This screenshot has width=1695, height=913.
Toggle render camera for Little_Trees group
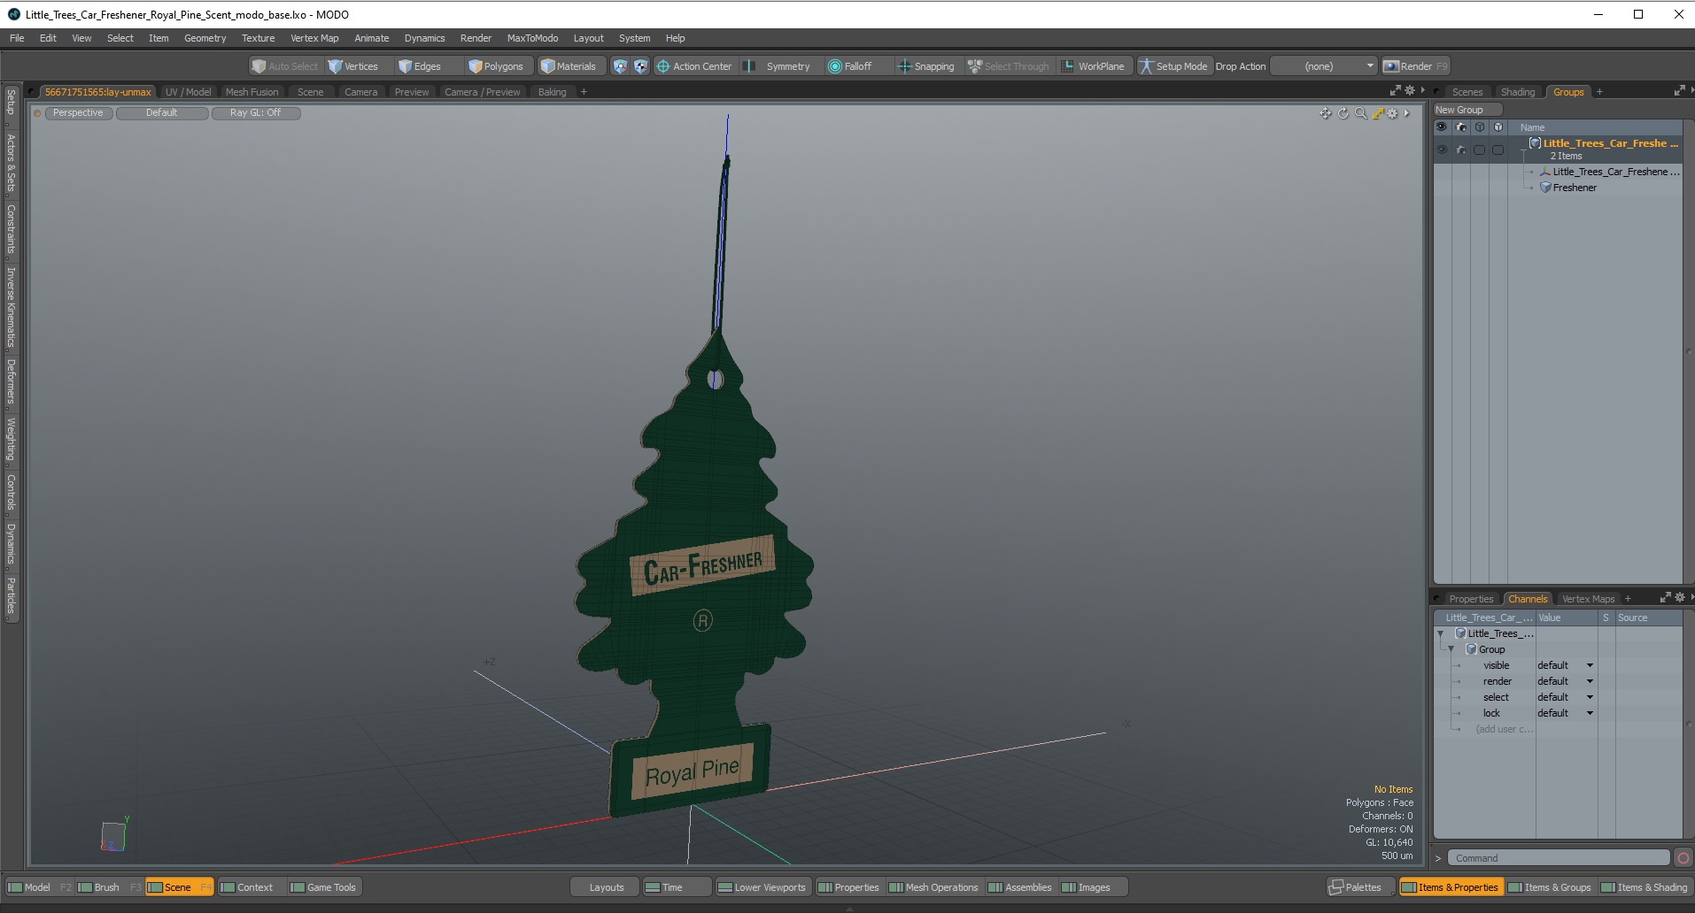coord(1461,150)
